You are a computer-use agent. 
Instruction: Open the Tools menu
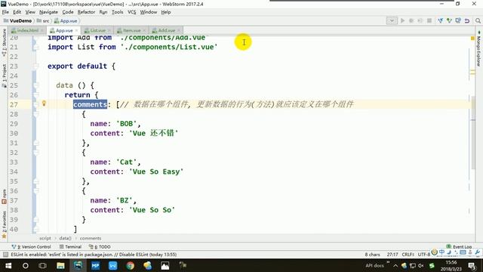point(118,12)
